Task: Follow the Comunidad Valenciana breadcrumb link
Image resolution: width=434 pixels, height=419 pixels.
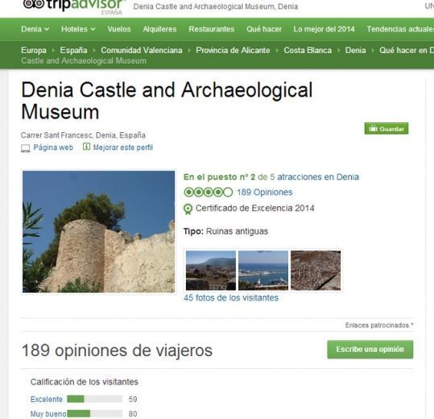Action: (142, 50)
